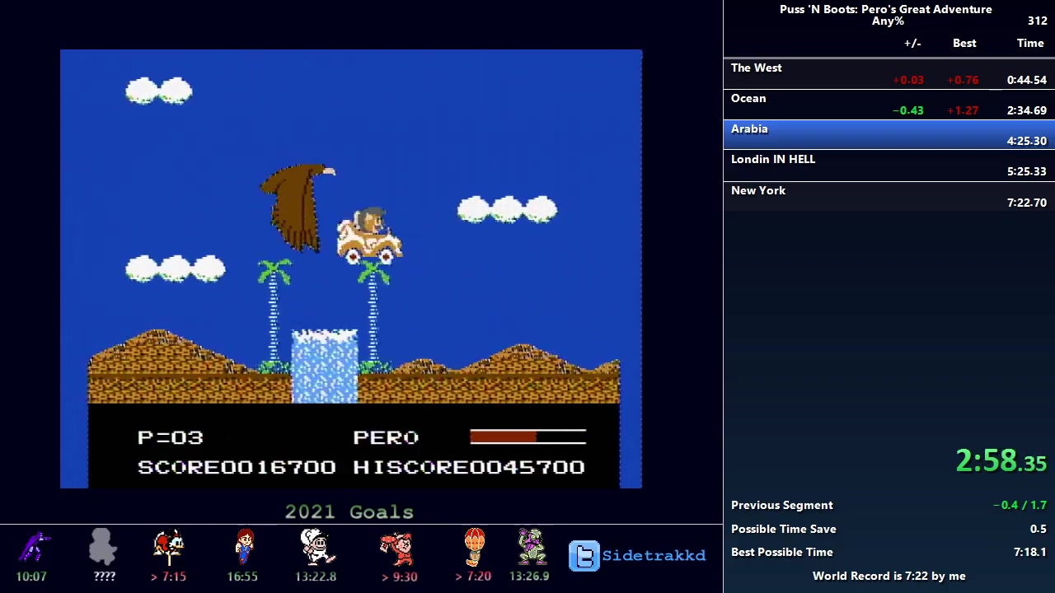Click the New York split time 7:22.70
1055x593 pixels.
point(1026,203)
